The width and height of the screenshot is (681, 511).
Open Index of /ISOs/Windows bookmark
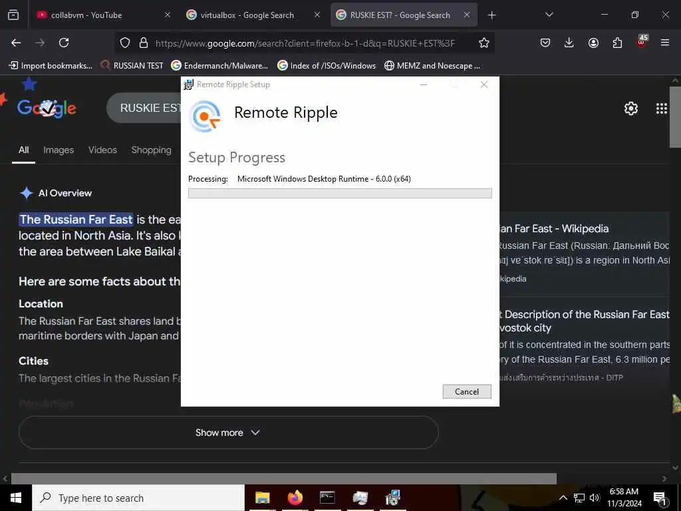pyautogui.click(x=327, y=66)
